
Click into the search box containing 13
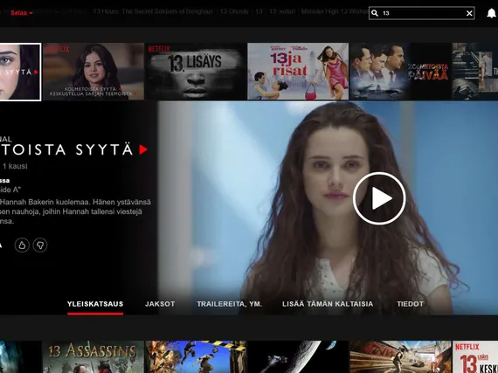[421, 13]
